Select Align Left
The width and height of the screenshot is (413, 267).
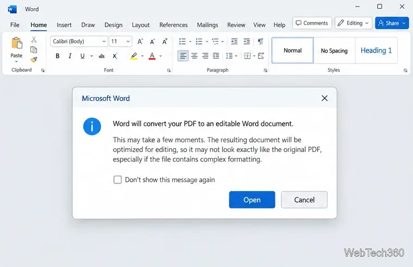[x=183, y=56]
